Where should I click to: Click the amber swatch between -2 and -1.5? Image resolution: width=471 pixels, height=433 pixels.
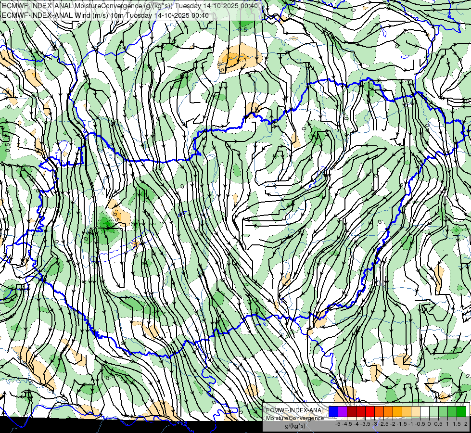[x=397, y=411]
